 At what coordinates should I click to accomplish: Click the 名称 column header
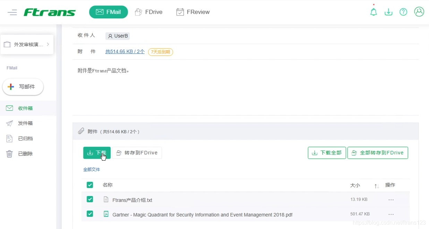[108, 185]
